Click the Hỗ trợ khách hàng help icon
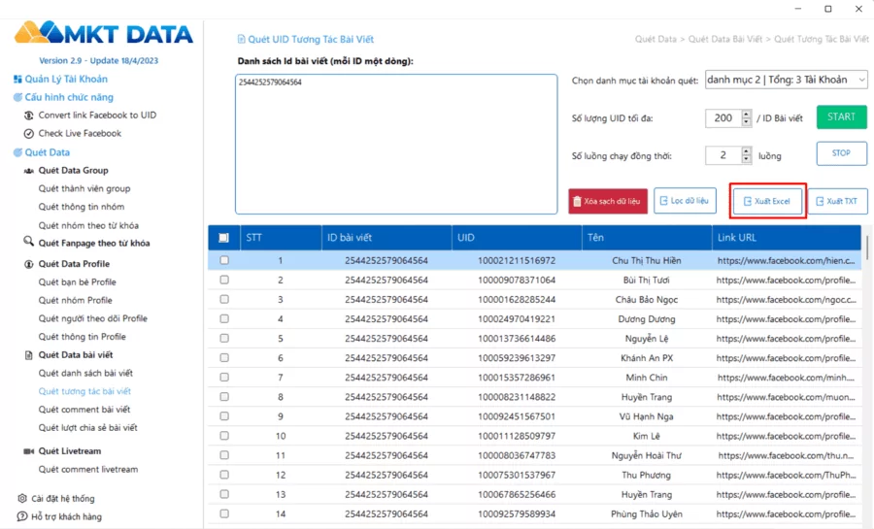This screenshot has height=529, width=874. (22, 517)
